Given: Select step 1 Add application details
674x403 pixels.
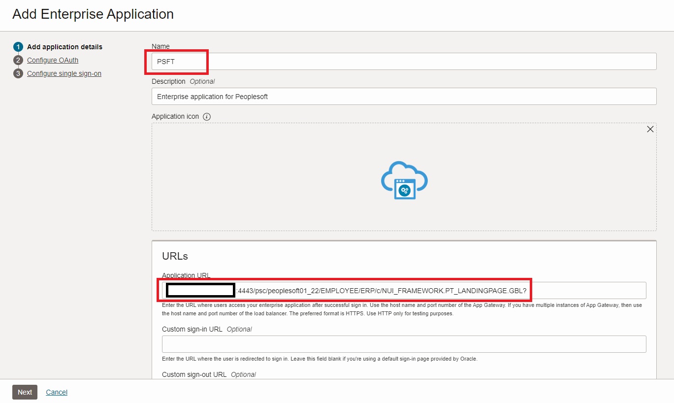Looking at the screenshot, I should tap(64, 47).
